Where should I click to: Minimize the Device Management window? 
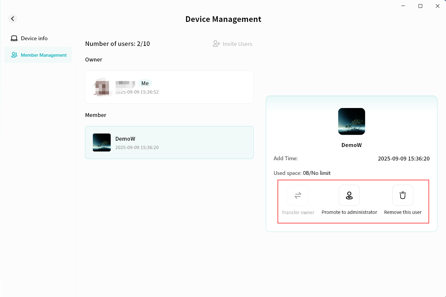tap(403, 6)
